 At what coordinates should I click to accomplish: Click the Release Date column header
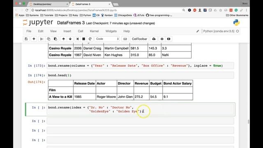click(85, 83)
